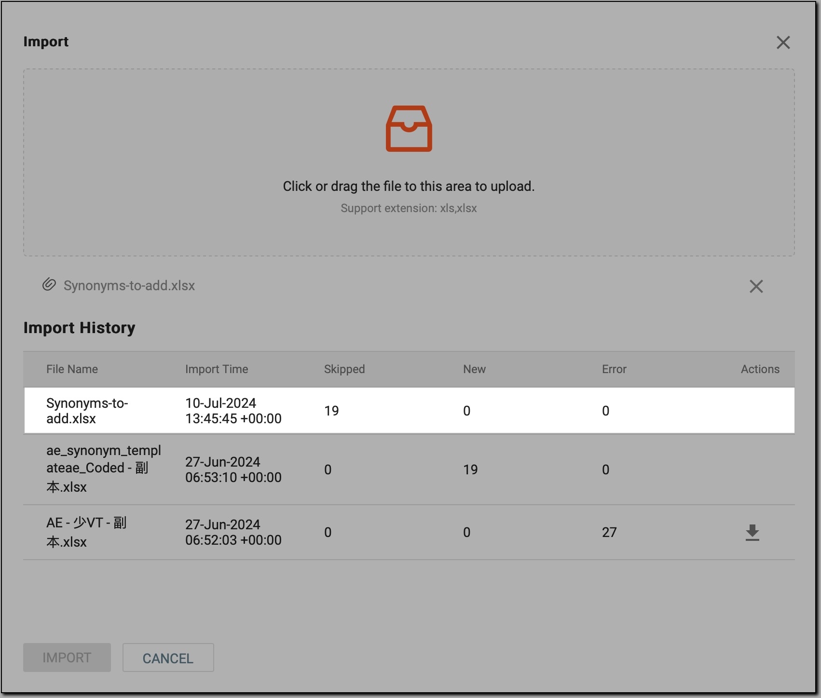The height and width of the screenshot is (698, 821).
Task: Click the red inbox upload icon
Action: click(x=409, y=129)
